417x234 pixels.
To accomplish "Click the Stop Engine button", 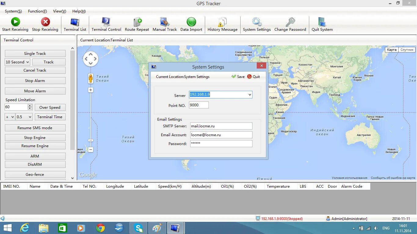I will pos(35,137).
